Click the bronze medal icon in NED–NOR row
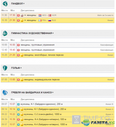The width and height of the screenshot is (116, 127). (22, 15)
